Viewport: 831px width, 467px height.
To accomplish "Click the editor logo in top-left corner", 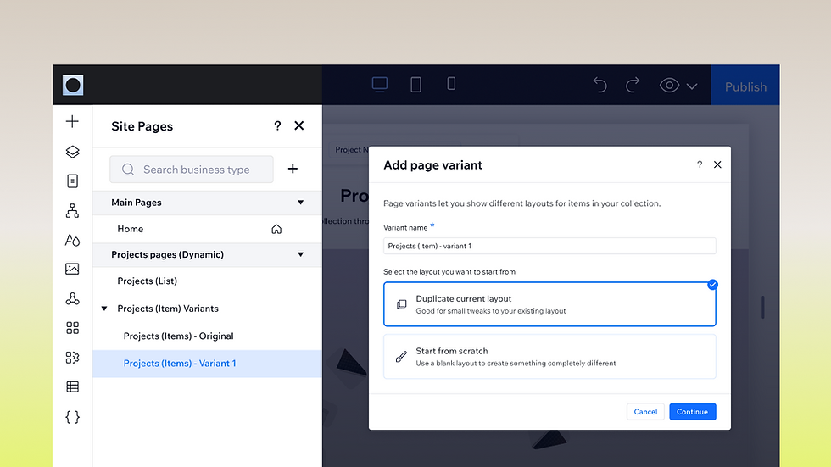I will (73, 85).
